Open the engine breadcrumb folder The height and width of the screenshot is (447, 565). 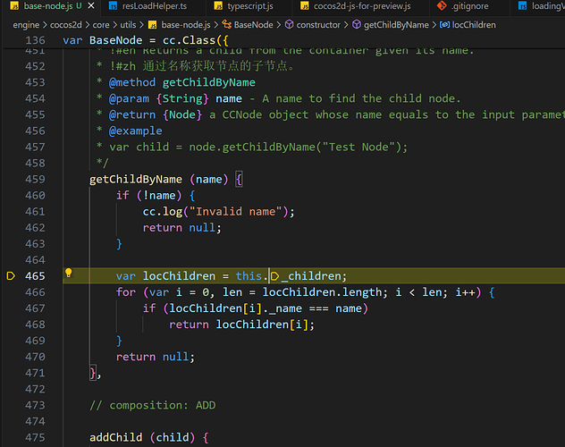click(26, 25)
